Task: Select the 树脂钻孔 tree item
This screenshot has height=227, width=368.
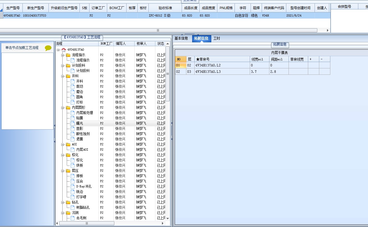Action: 83,207
